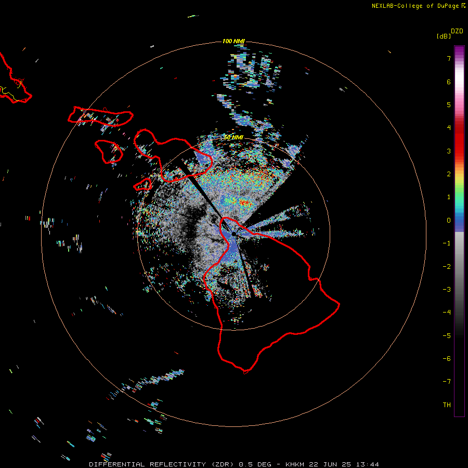Screen dimensions: 468x468
Task: Click the -5 dB tick label on the color scale
Action: coord(447,336)
